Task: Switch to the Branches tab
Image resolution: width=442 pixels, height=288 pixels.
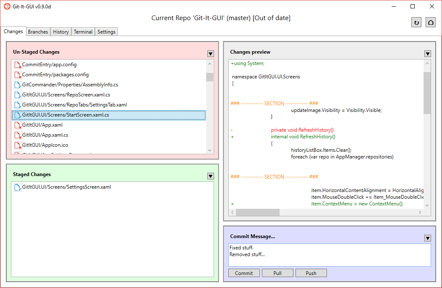Action: 38,32
